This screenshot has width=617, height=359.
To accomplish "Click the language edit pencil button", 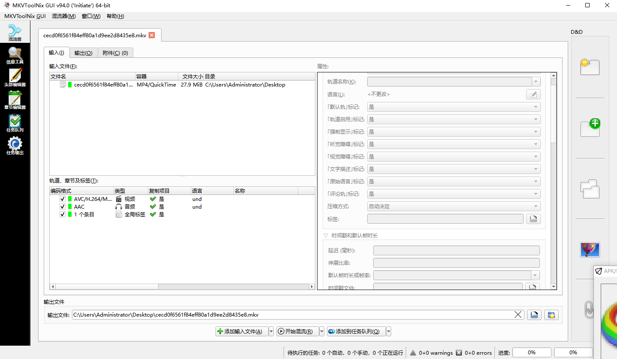I will tap(533, 94).
